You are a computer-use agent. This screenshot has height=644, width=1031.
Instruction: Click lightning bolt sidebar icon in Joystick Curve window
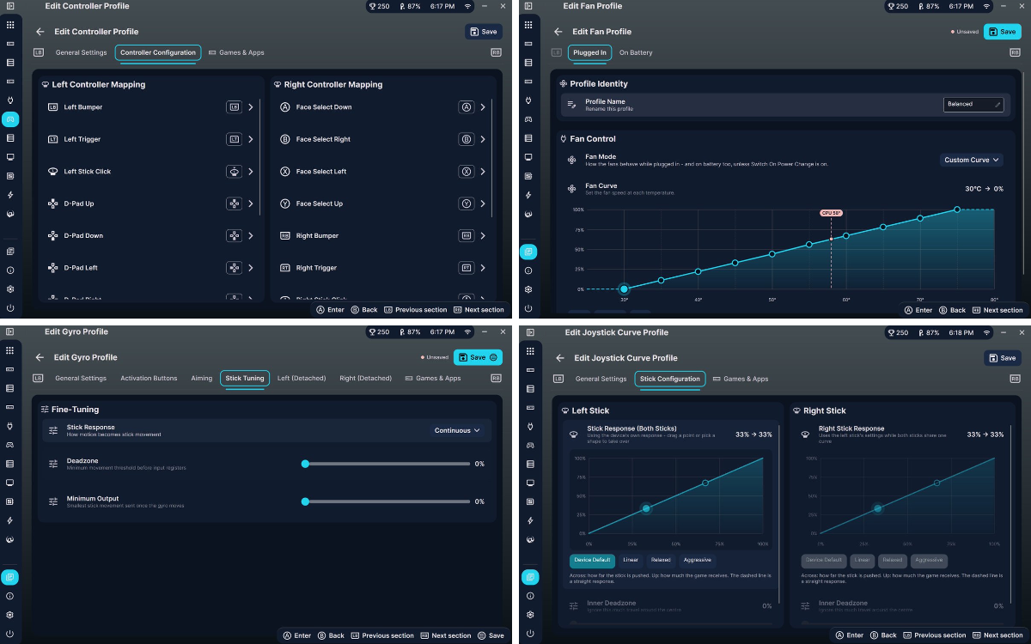point(528,520)
